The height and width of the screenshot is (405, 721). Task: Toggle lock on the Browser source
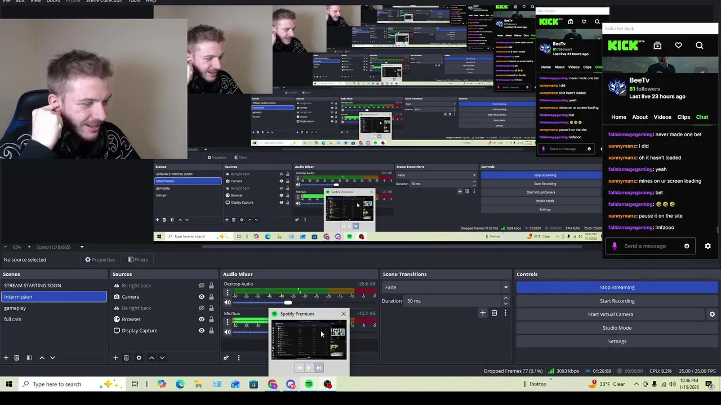coord(211,319)
